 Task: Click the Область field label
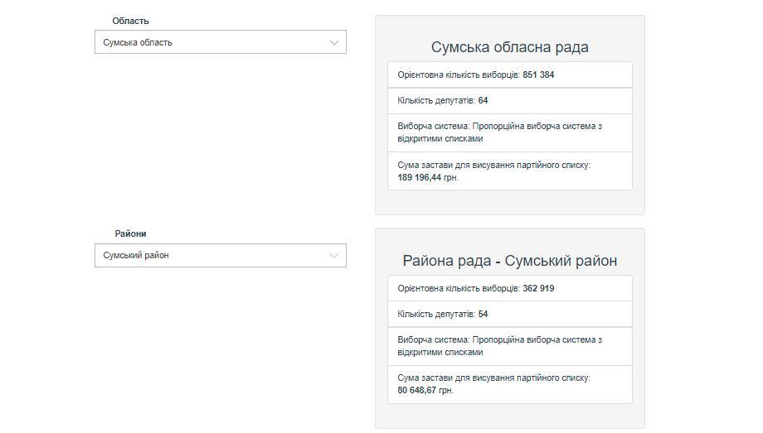(130, 21)
